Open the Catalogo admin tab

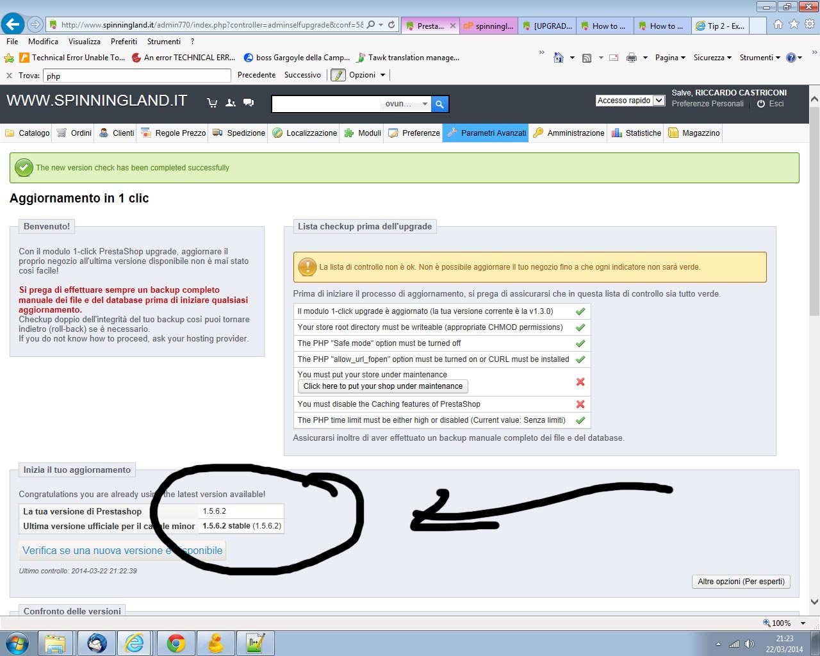28,133
